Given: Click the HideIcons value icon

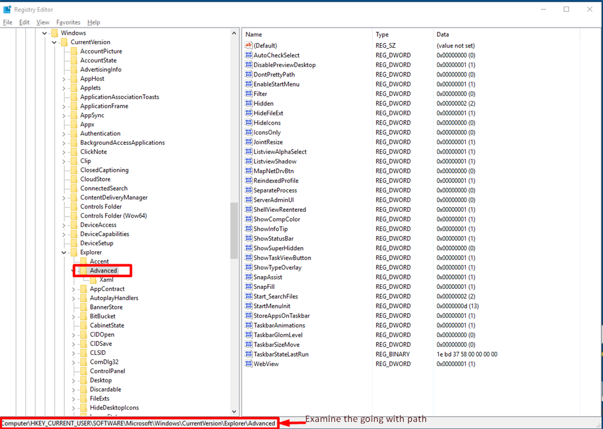Looking at the screenshot, I should [249, 122].
